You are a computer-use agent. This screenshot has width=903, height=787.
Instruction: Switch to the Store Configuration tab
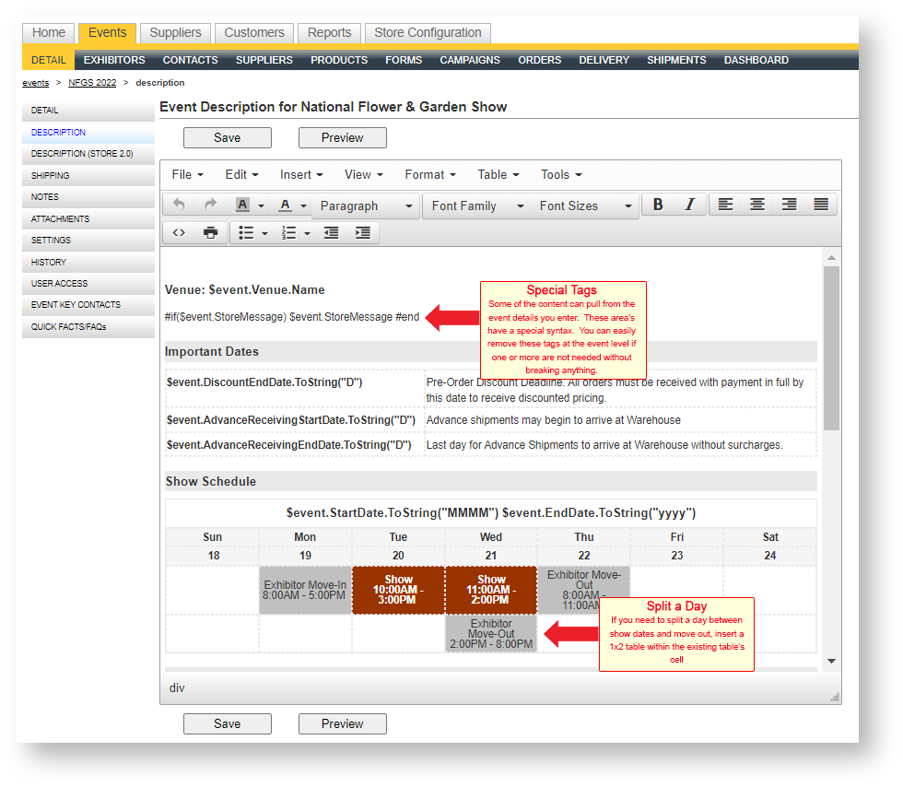click(428, 33)
